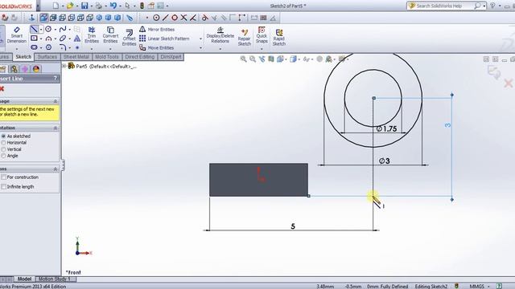The width and height of the screenshot is (515, 289).
Task: Click Display/Delete Relations tool
Action: tap(220, 35)
